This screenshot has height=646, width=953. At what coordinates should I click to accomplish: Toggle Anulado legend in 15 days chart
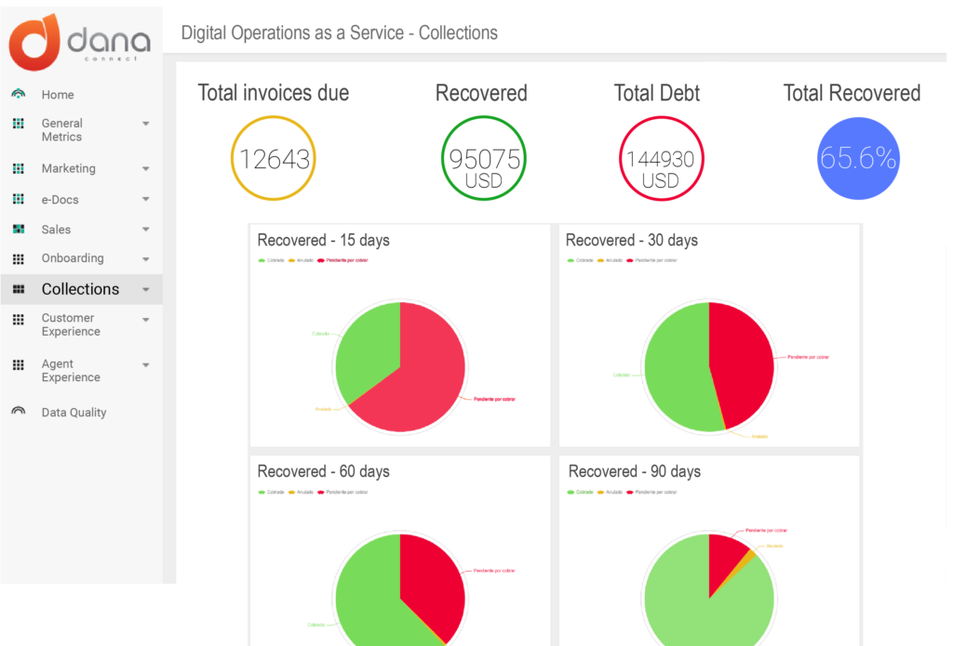pyautogui.click(x=301, y=260)
